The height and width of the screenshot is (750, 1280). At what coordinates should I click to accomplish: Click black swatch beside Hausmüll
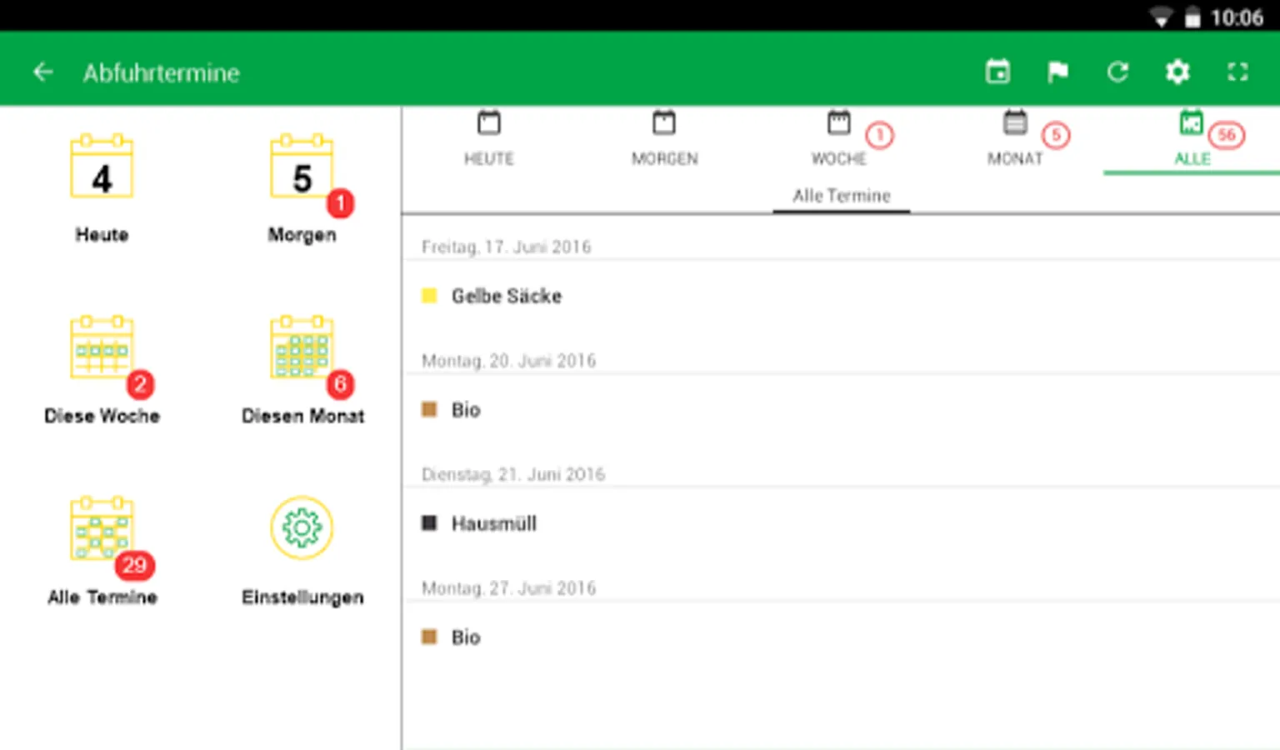pos(429,522)
